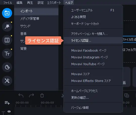Screen dimensions: 136x115
Task: Open the Filters magic wand icon
Action: [x=7, y=27]
